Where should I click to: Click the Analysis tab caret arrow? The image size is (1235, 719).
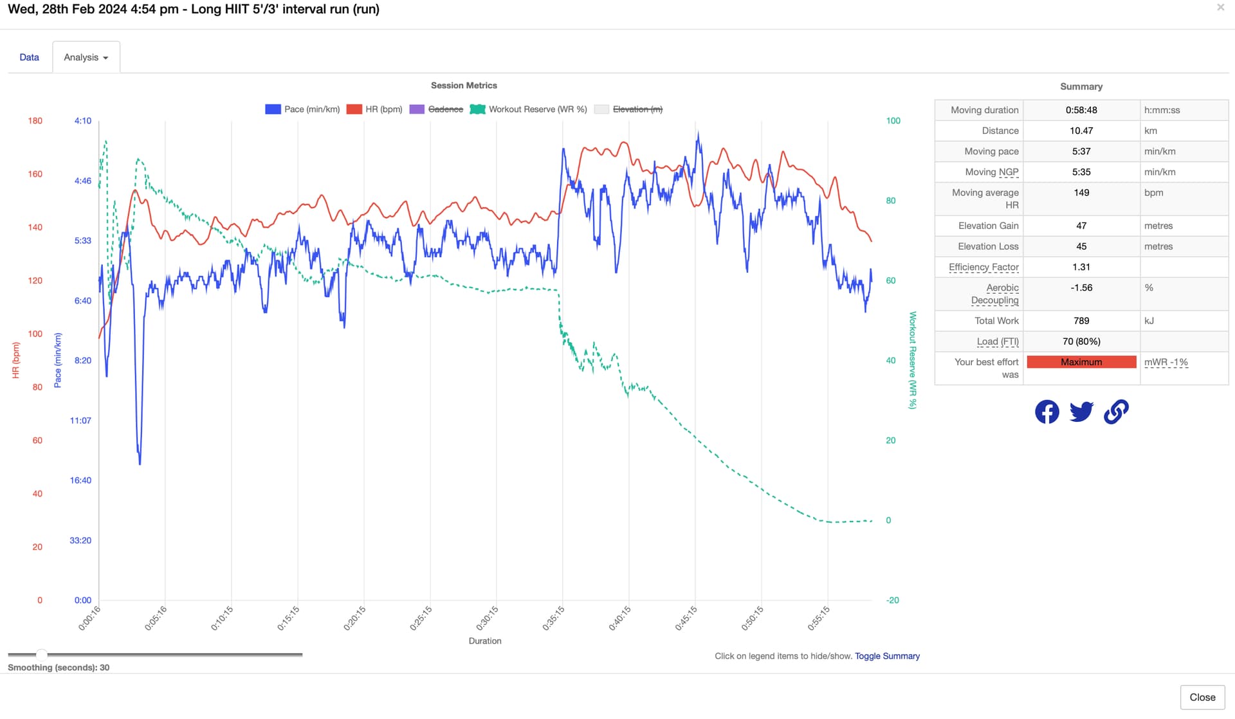(105, 58)
